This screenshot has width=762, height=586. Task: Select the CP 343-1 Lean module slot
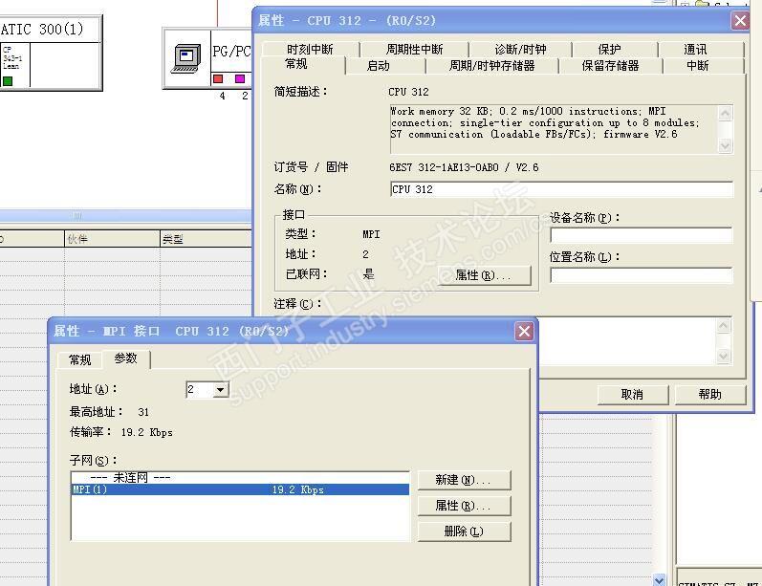click(x=14, y=64)
